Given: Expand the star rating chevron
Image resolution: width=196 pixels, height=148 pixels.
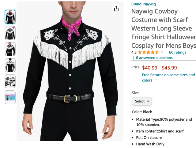Looking at the screenshot, I should [x=162, y=52].
